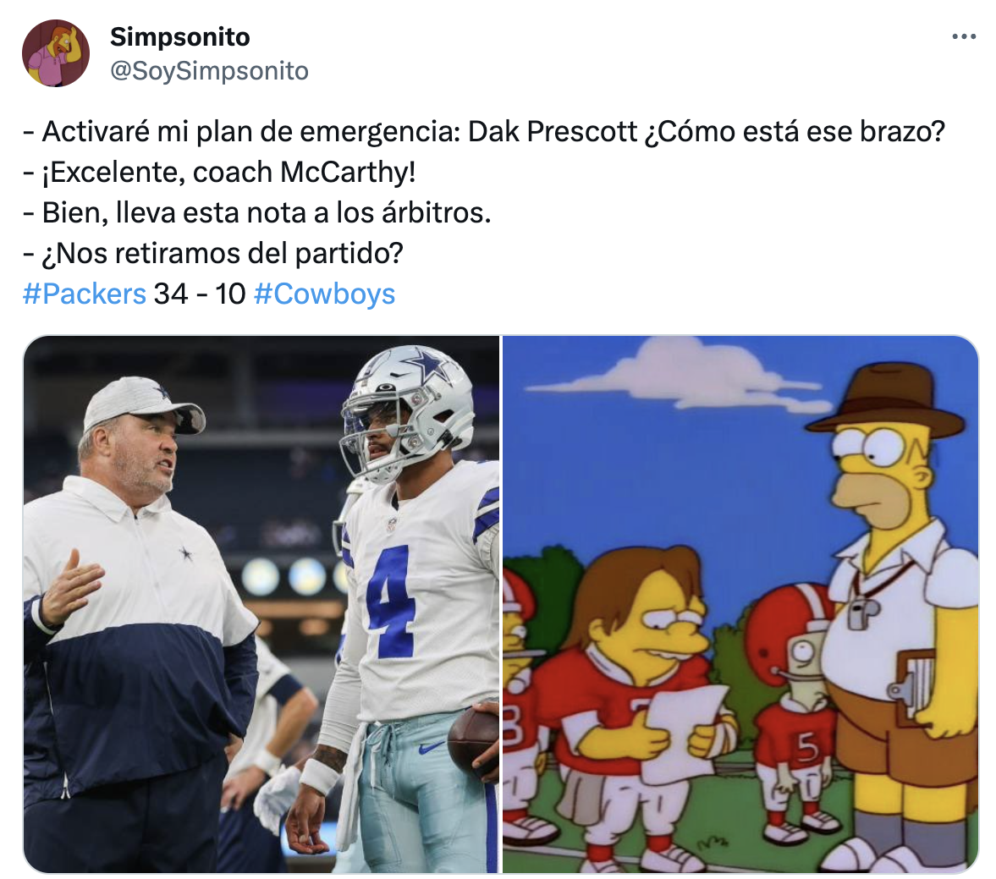Click the "¿Nos retiramos del partido?" line
The image size is (996, 879).
[213, 253]
